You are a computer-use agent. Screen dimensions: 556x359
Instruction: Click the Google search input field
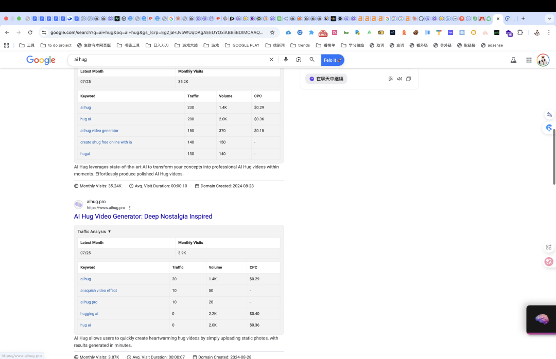coord(169,60)
